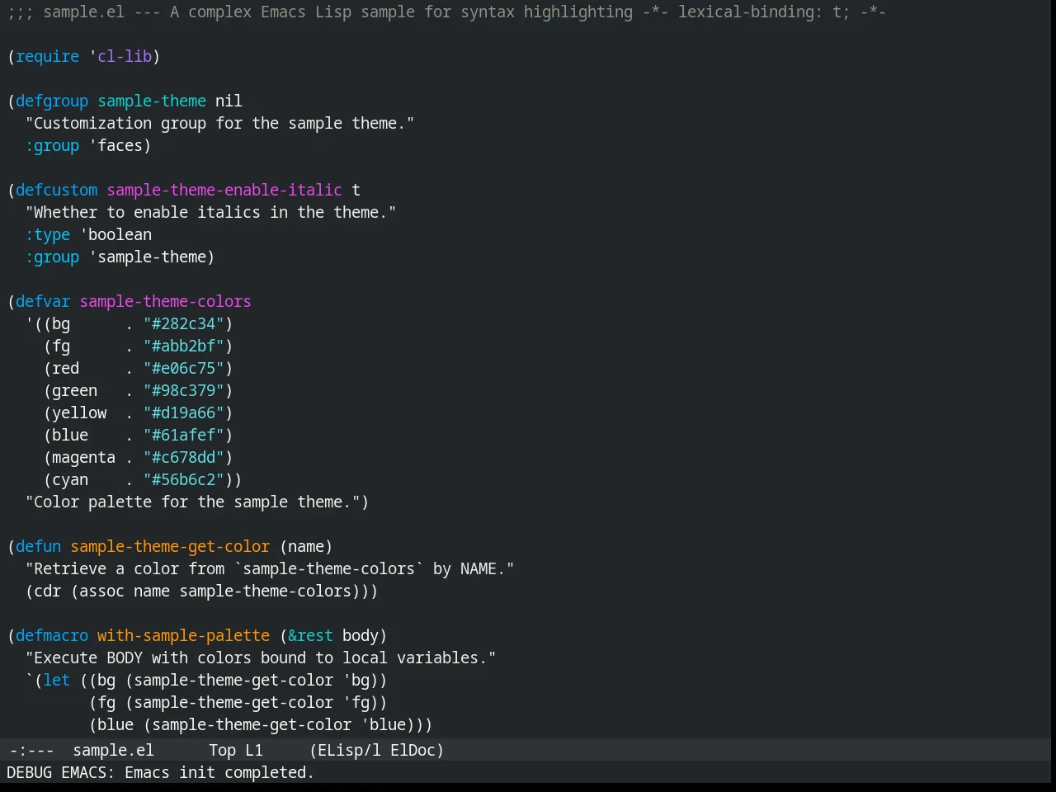Click ElDoc minor mode indicator
The height and width of the screenshot is (792, 1056).
pyautogui.click(x=413, y=750)
